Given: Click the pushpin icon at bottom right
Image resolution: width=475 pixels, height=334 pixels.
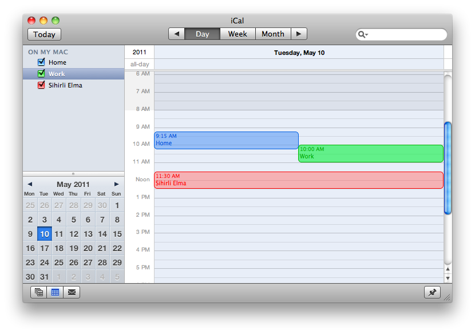Looking at the screenshot, I should 432,292.
